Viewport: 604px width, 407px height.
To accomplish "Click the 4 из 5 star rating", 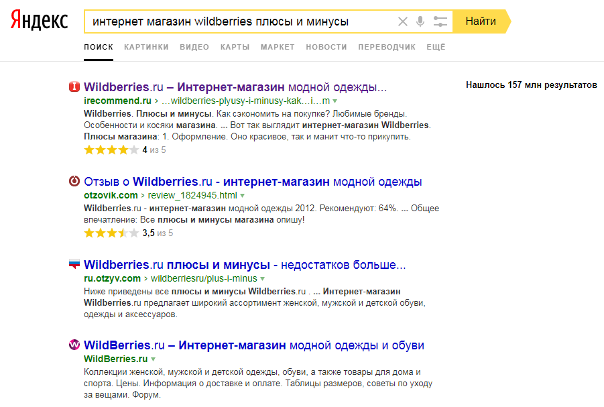I will (125, 150).
